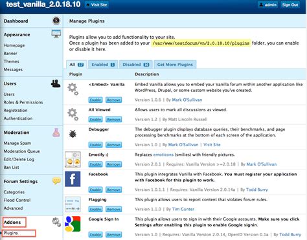Switch to the Disabled plugins tab
The width and height of the screenshot is (307, 240).
(x=136, y=65)
